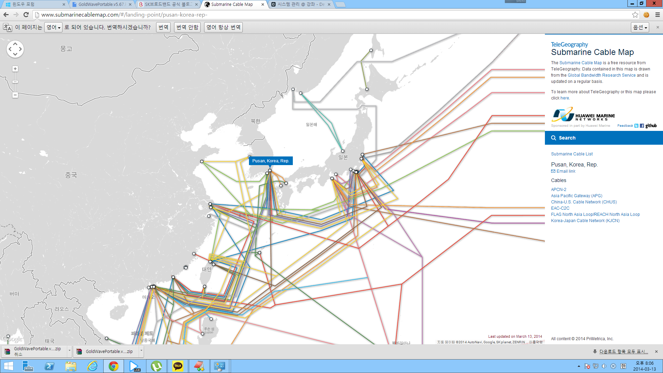Follow the 'here' link to learn more
Image resolution: width=663 pixels, height=373 pixels.
[x=565, y=98]
